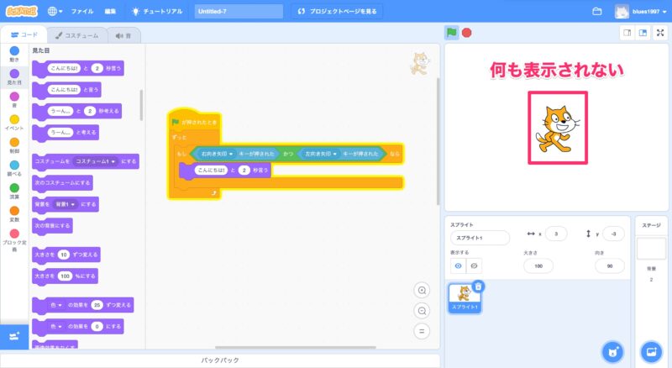Open the add extension button
Screen dimensions: 672x368
coord(13,336)
